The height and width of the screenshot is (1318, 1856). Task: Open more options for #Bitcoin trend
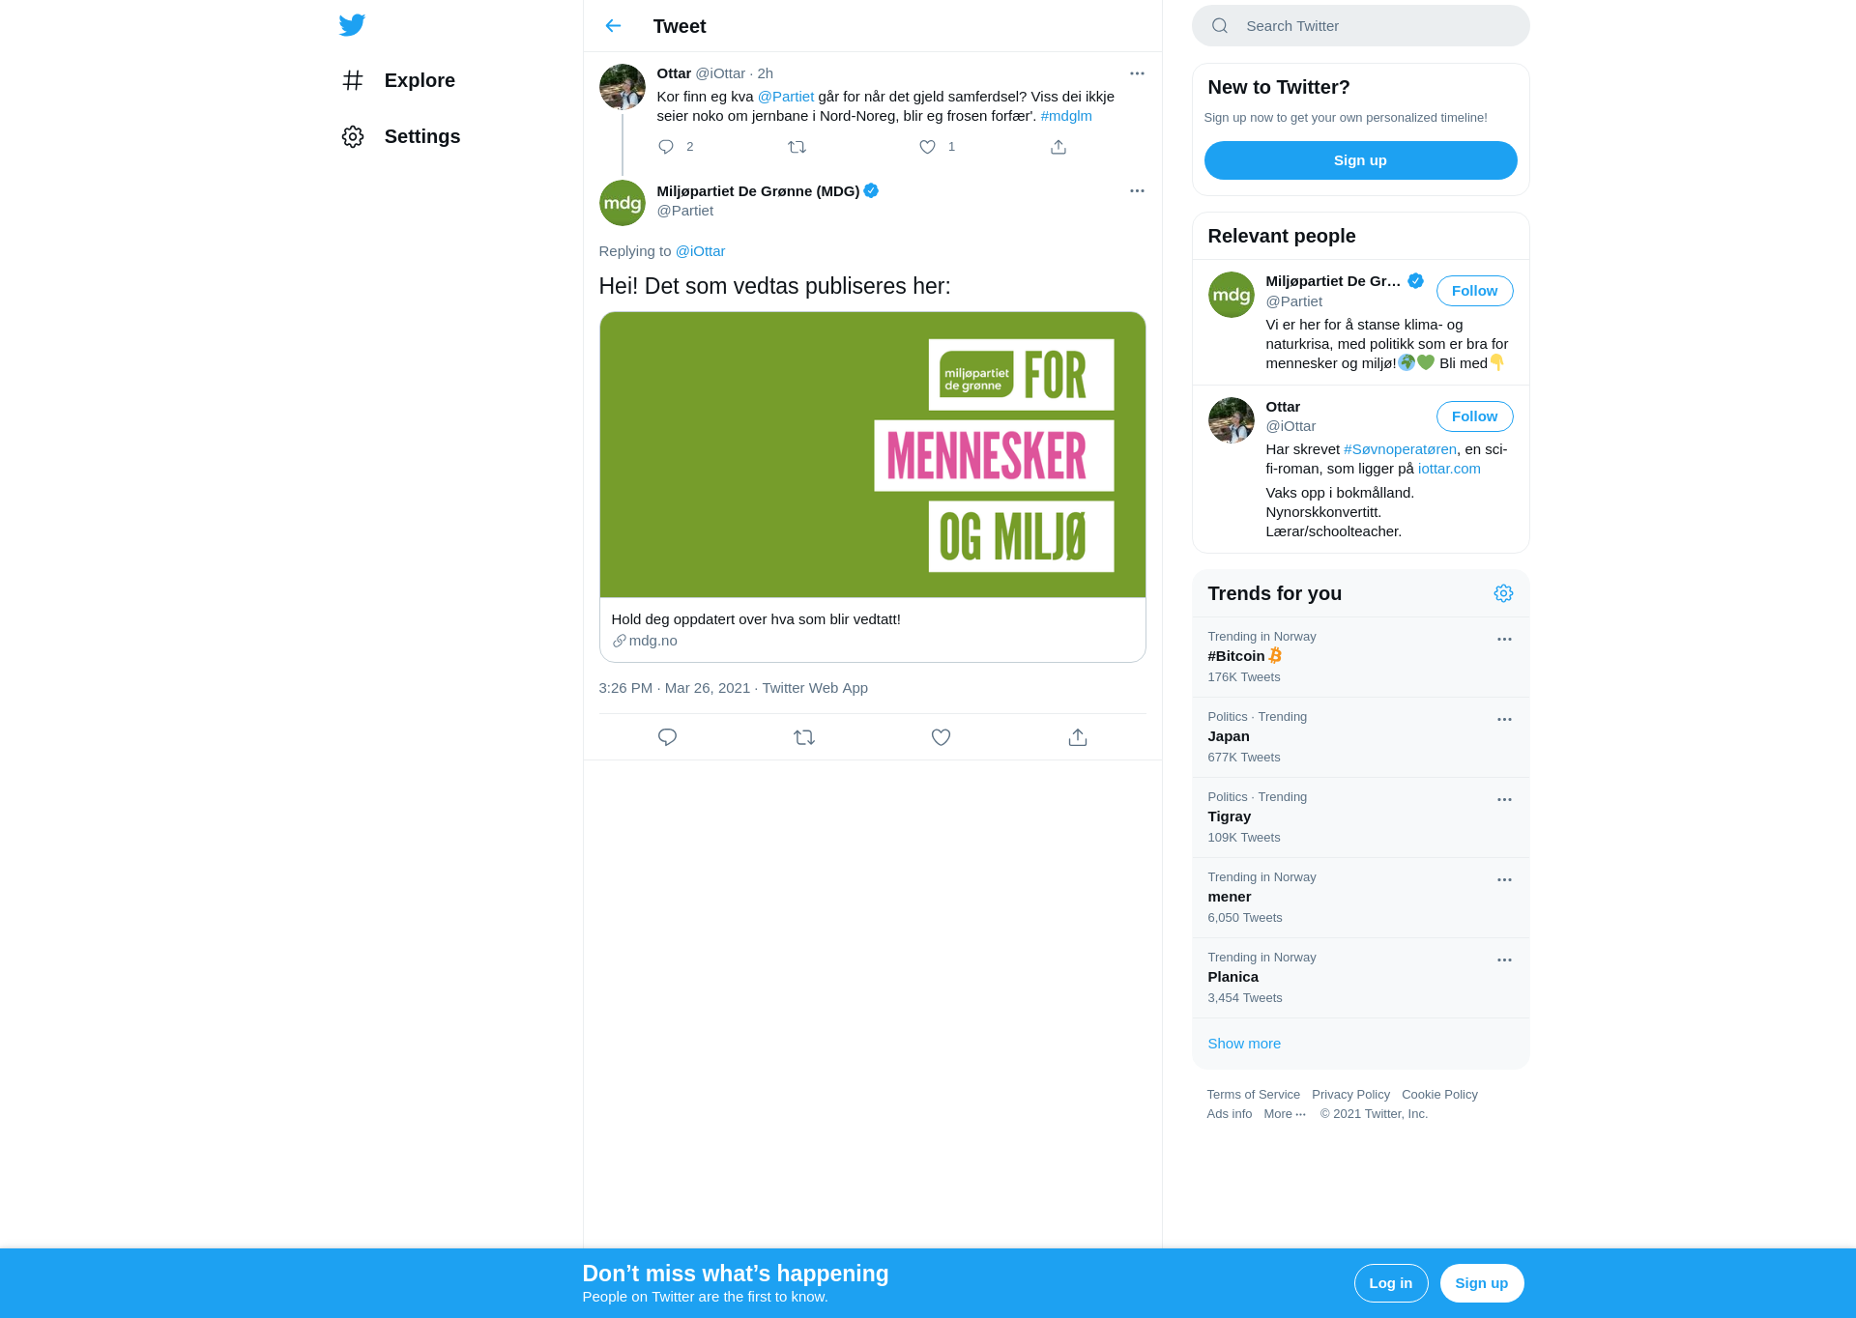click(x=1504, y=640)
